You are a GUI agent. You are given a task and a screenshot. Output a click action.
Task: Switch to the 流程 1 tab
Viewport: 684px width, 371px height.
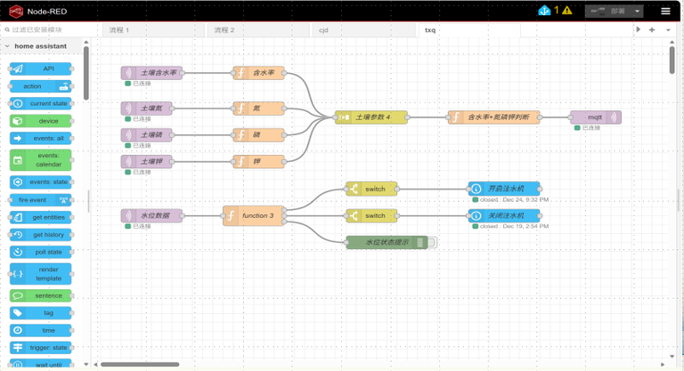[x=153, y=30]
